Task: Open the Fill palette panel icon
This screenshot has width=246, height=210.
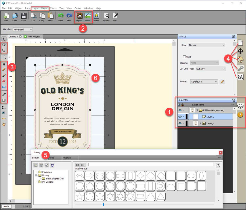Action: pyautogui.click(x=240, y=60)
